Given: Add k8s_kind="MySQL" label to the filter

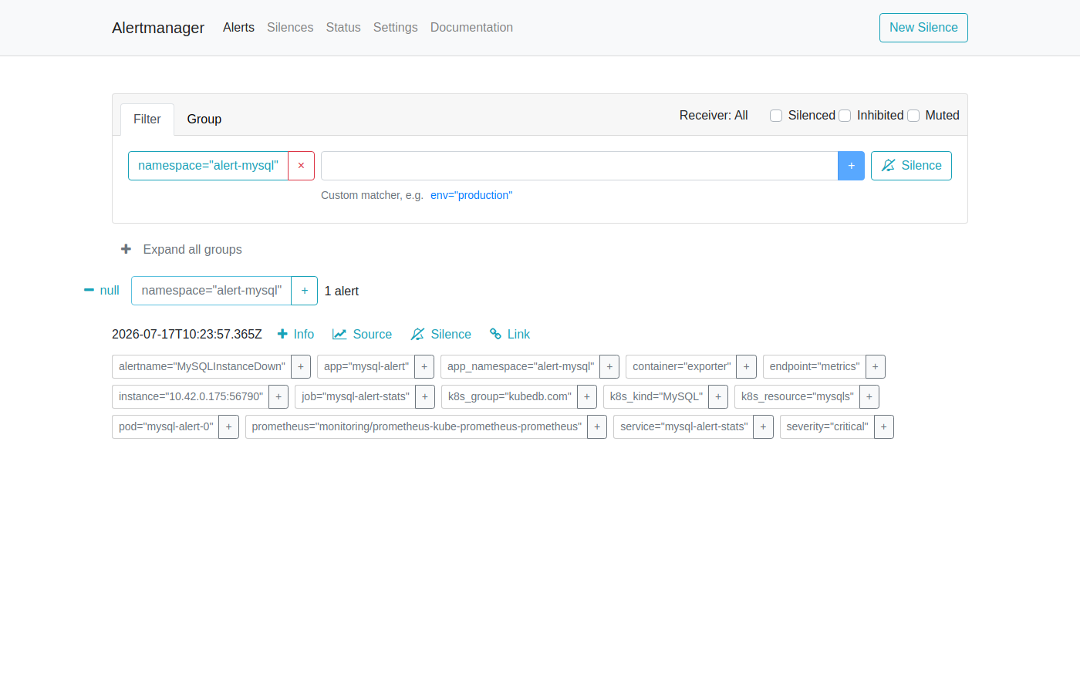Looking at the screenshot, I should tap(718, 396).
